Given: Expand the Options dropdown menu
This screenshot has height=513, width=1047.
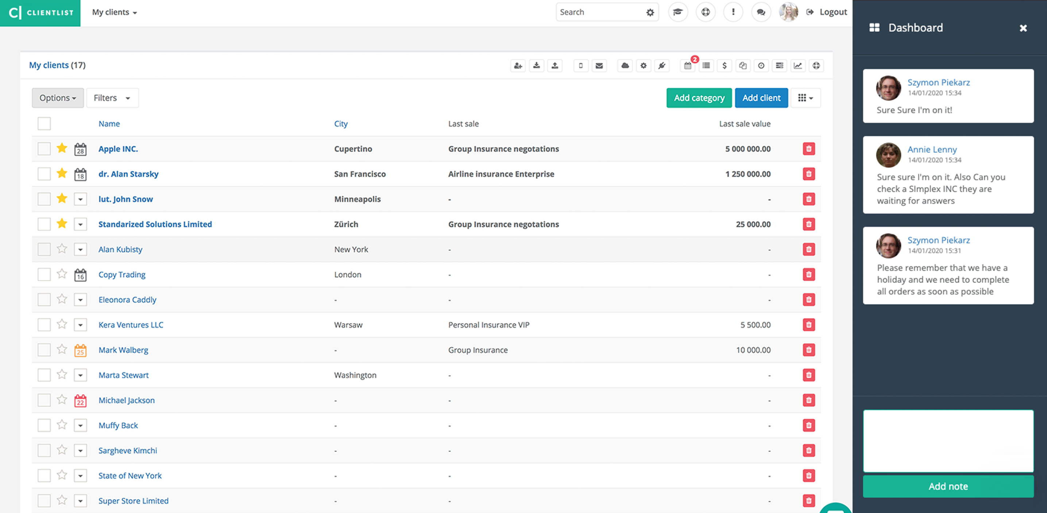Looking at the screenshot, I should pyautogui.click(x=57, y=97).
